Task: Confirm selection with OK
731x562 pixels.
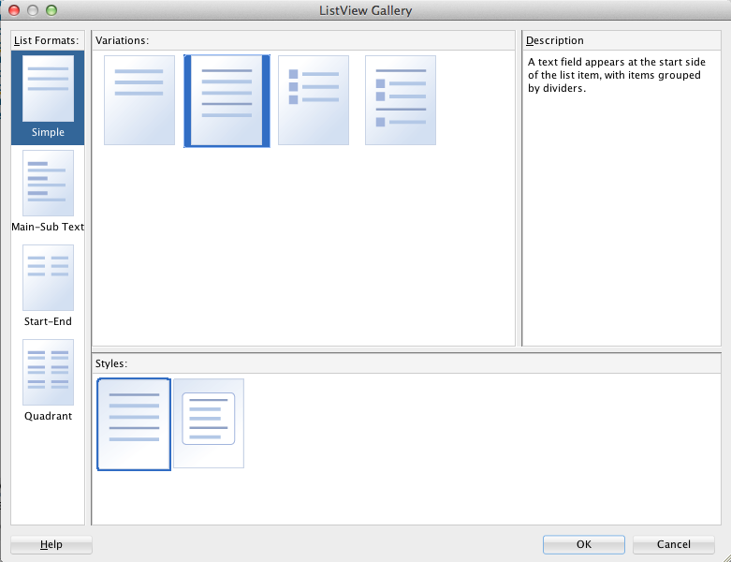Action: point(584,544)
